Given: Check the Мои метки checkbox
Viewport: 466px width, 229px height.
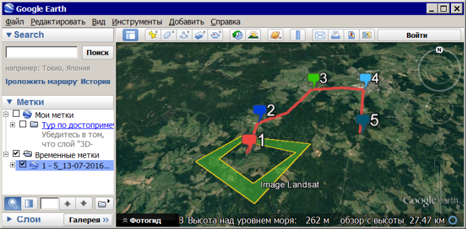Looking at the screenshot, I should click(17, 114).
